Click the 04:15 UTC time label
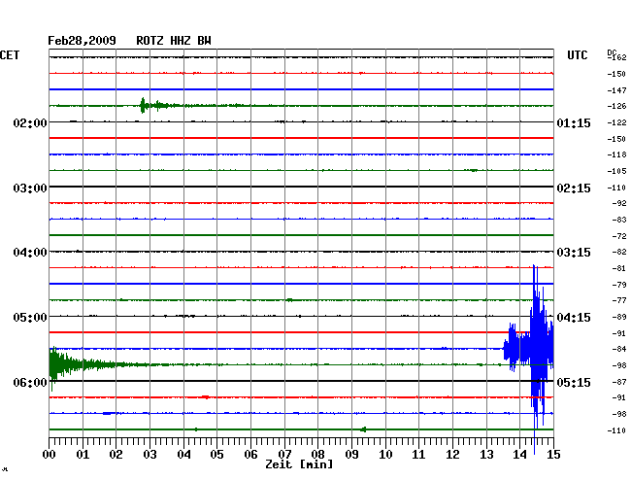Image resolution: width=631 pixels, height=480 pixels. coord(574,318)
